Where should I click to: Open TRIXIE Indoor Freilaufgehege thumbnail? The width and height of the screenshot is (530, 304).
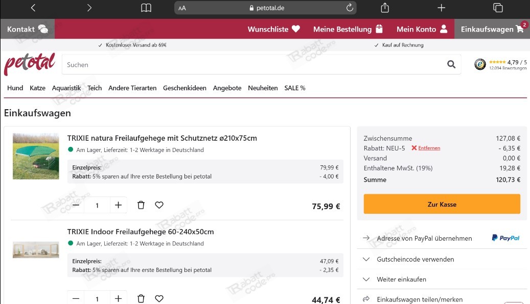pos(36,250)
